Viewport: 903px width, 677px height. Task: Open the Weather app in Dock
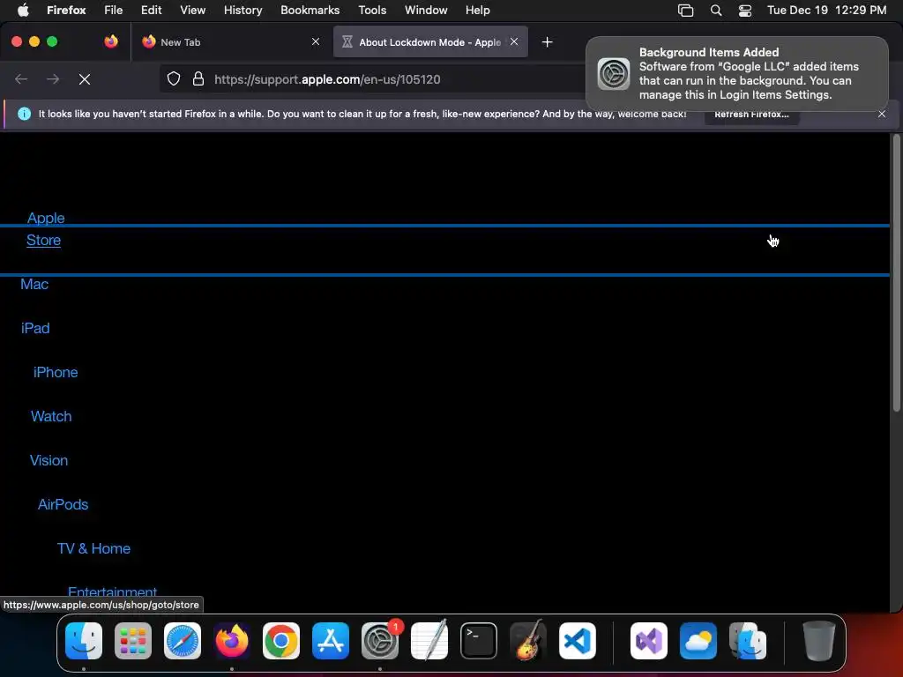click(698, 640)
